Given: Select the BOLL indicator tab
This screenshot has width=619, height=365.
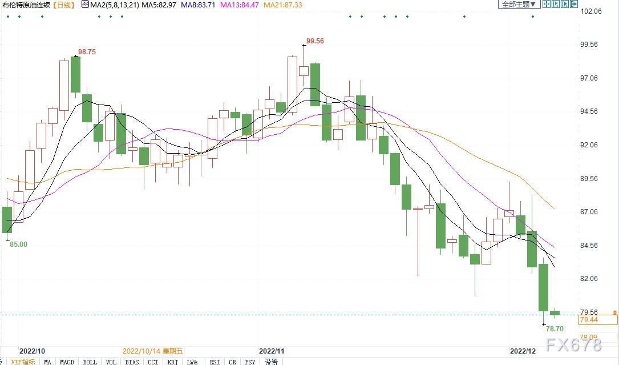Looking at the screenshot, I should (x=90, y=362).
